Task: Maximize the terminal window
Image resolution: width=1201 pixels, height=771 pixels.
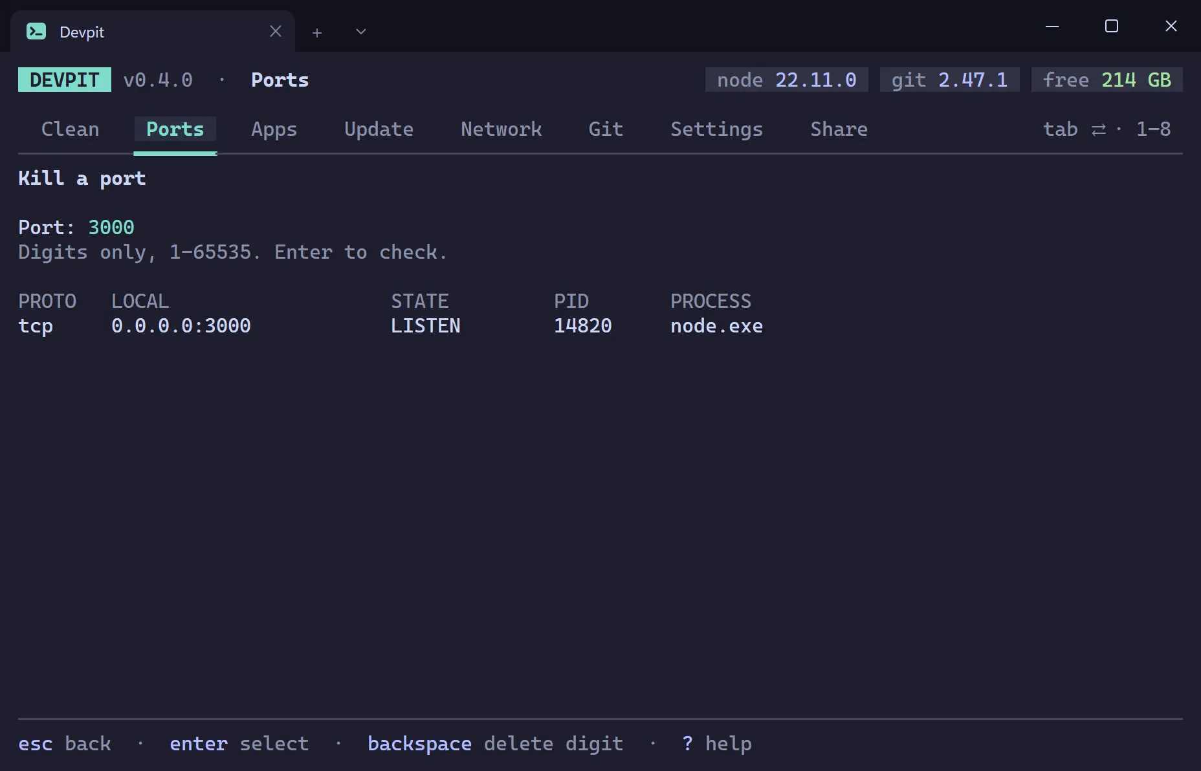Action: (x=1112, y=26)
